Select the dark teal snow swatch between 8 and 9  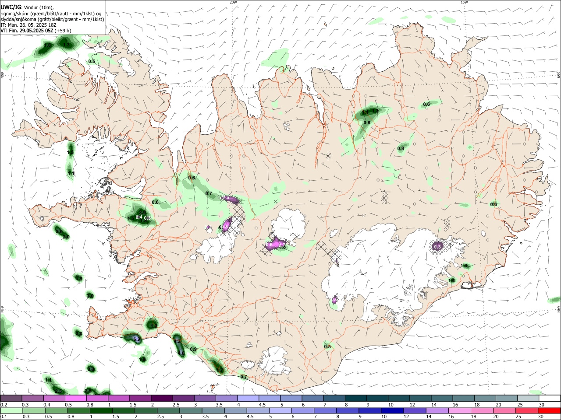pyautogui.click(x=355, y=399)
